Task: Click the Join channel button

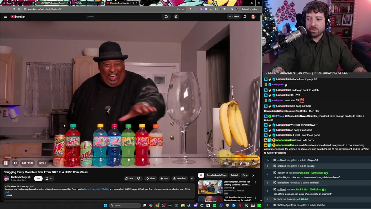Action: [38, 179]
